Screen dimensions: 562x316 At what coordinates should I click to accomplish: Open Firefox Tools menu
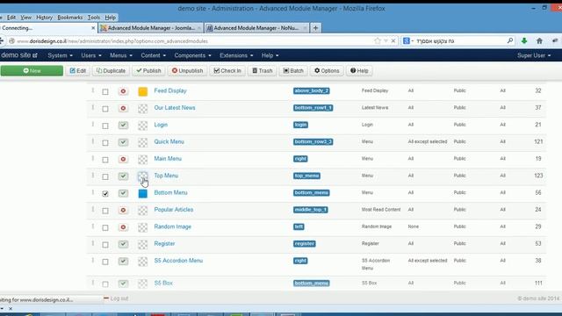pos(94,18)
